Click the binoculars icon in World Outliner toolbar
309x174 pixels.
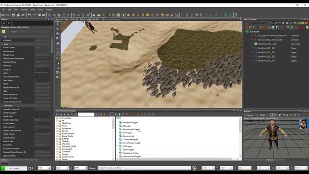[x=295, y=23]
